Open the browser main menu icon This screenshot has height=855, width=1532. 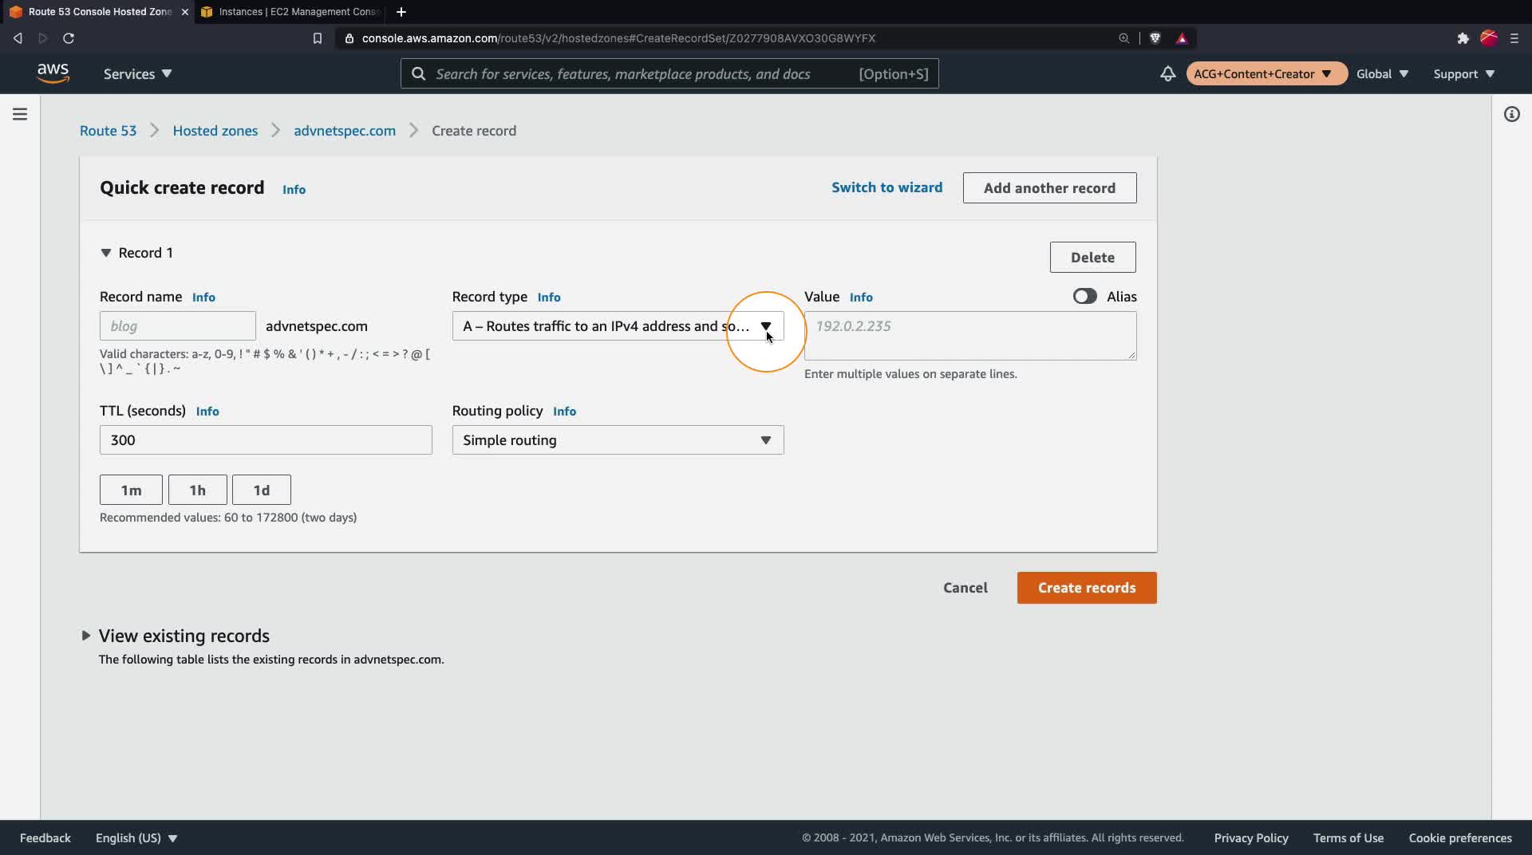[1514, 38]
